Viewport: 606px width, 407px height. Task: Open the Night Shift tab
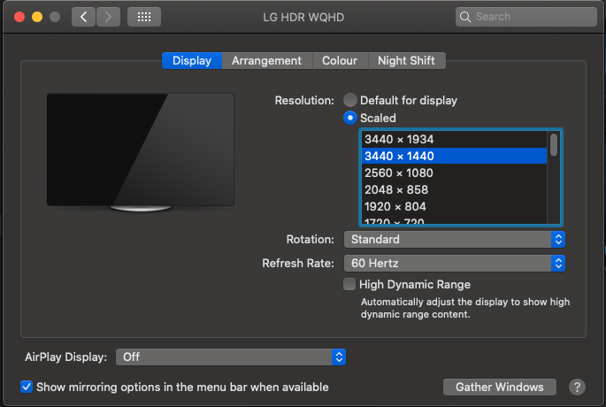point(407,61)
